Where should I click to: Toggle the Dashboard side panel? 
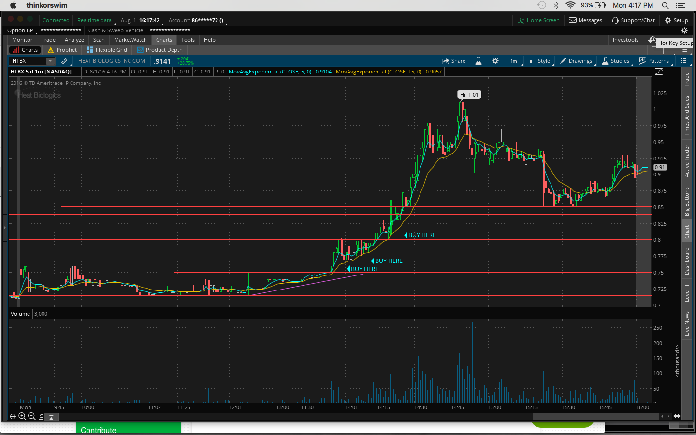coord(687,261)
